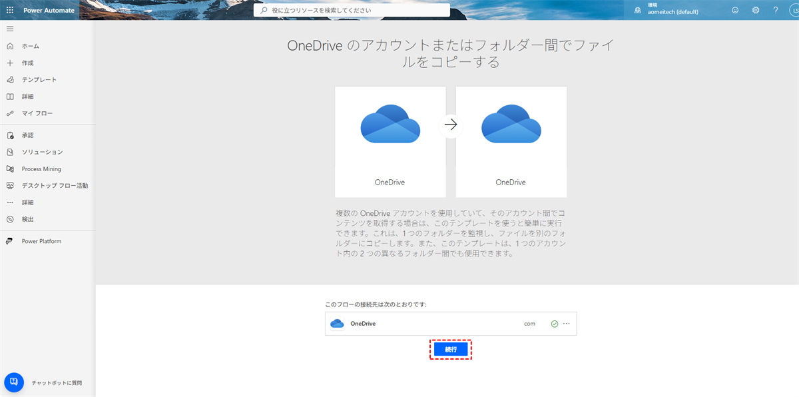Open the feedback smiley icon

coord(735,10)
